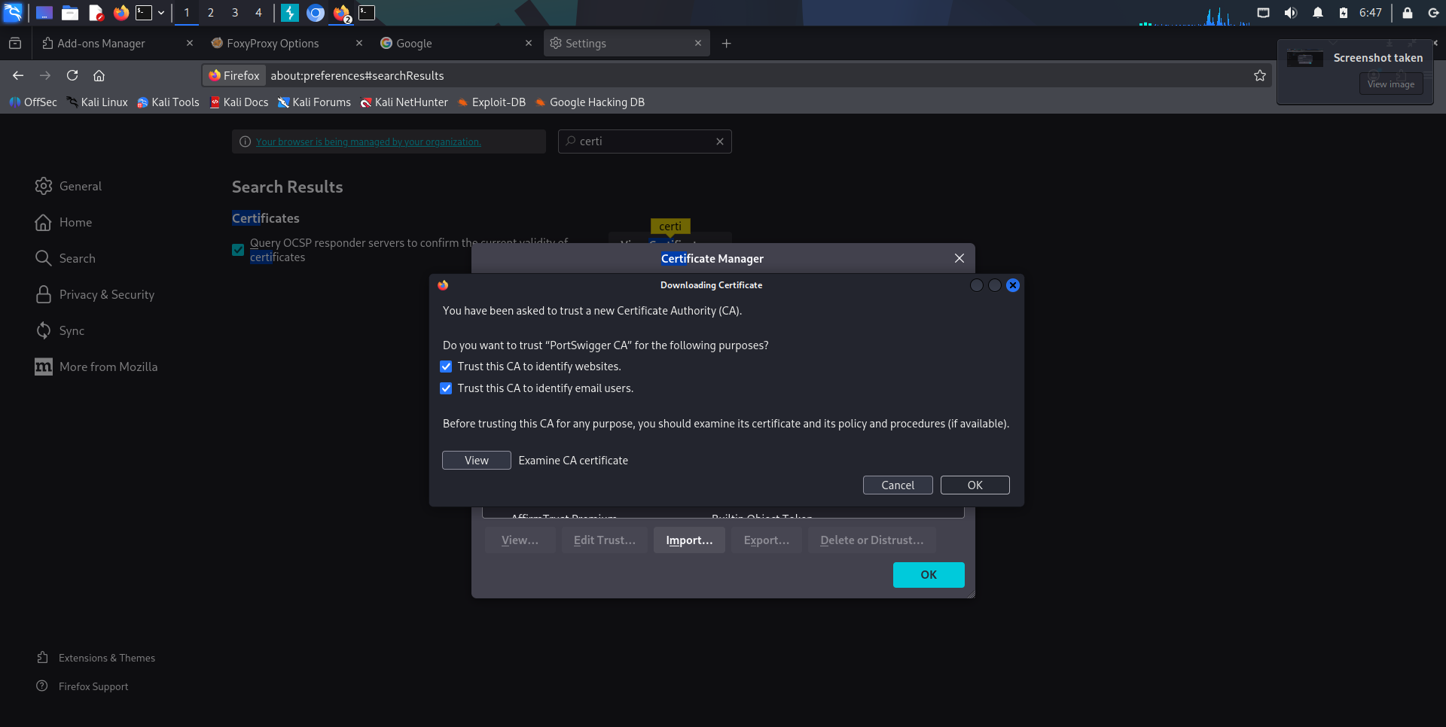
Task: Open the Kali Tools bookmark
Action: coord(168,102)
